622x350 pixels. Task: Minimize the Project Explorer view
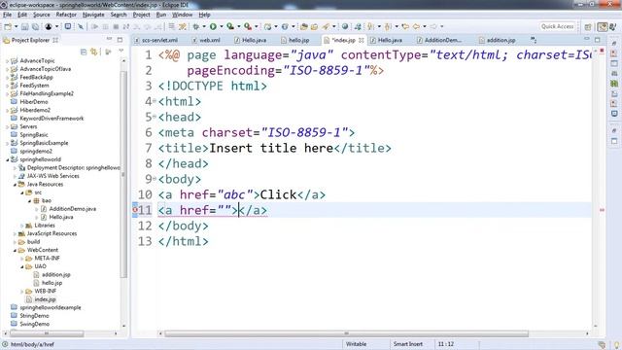[109, 39]
